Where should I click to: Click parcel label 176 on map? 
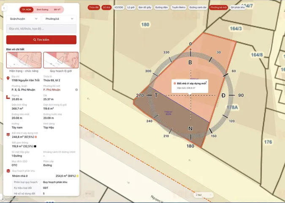click(268, 142)
